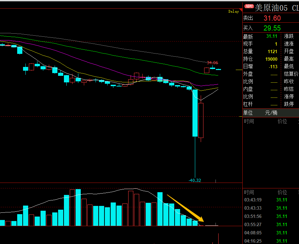Click the 内盘 label
Image resolution: width=299 pixels, height=244 pixels.
pyautogui.click(x=248, y=89)
